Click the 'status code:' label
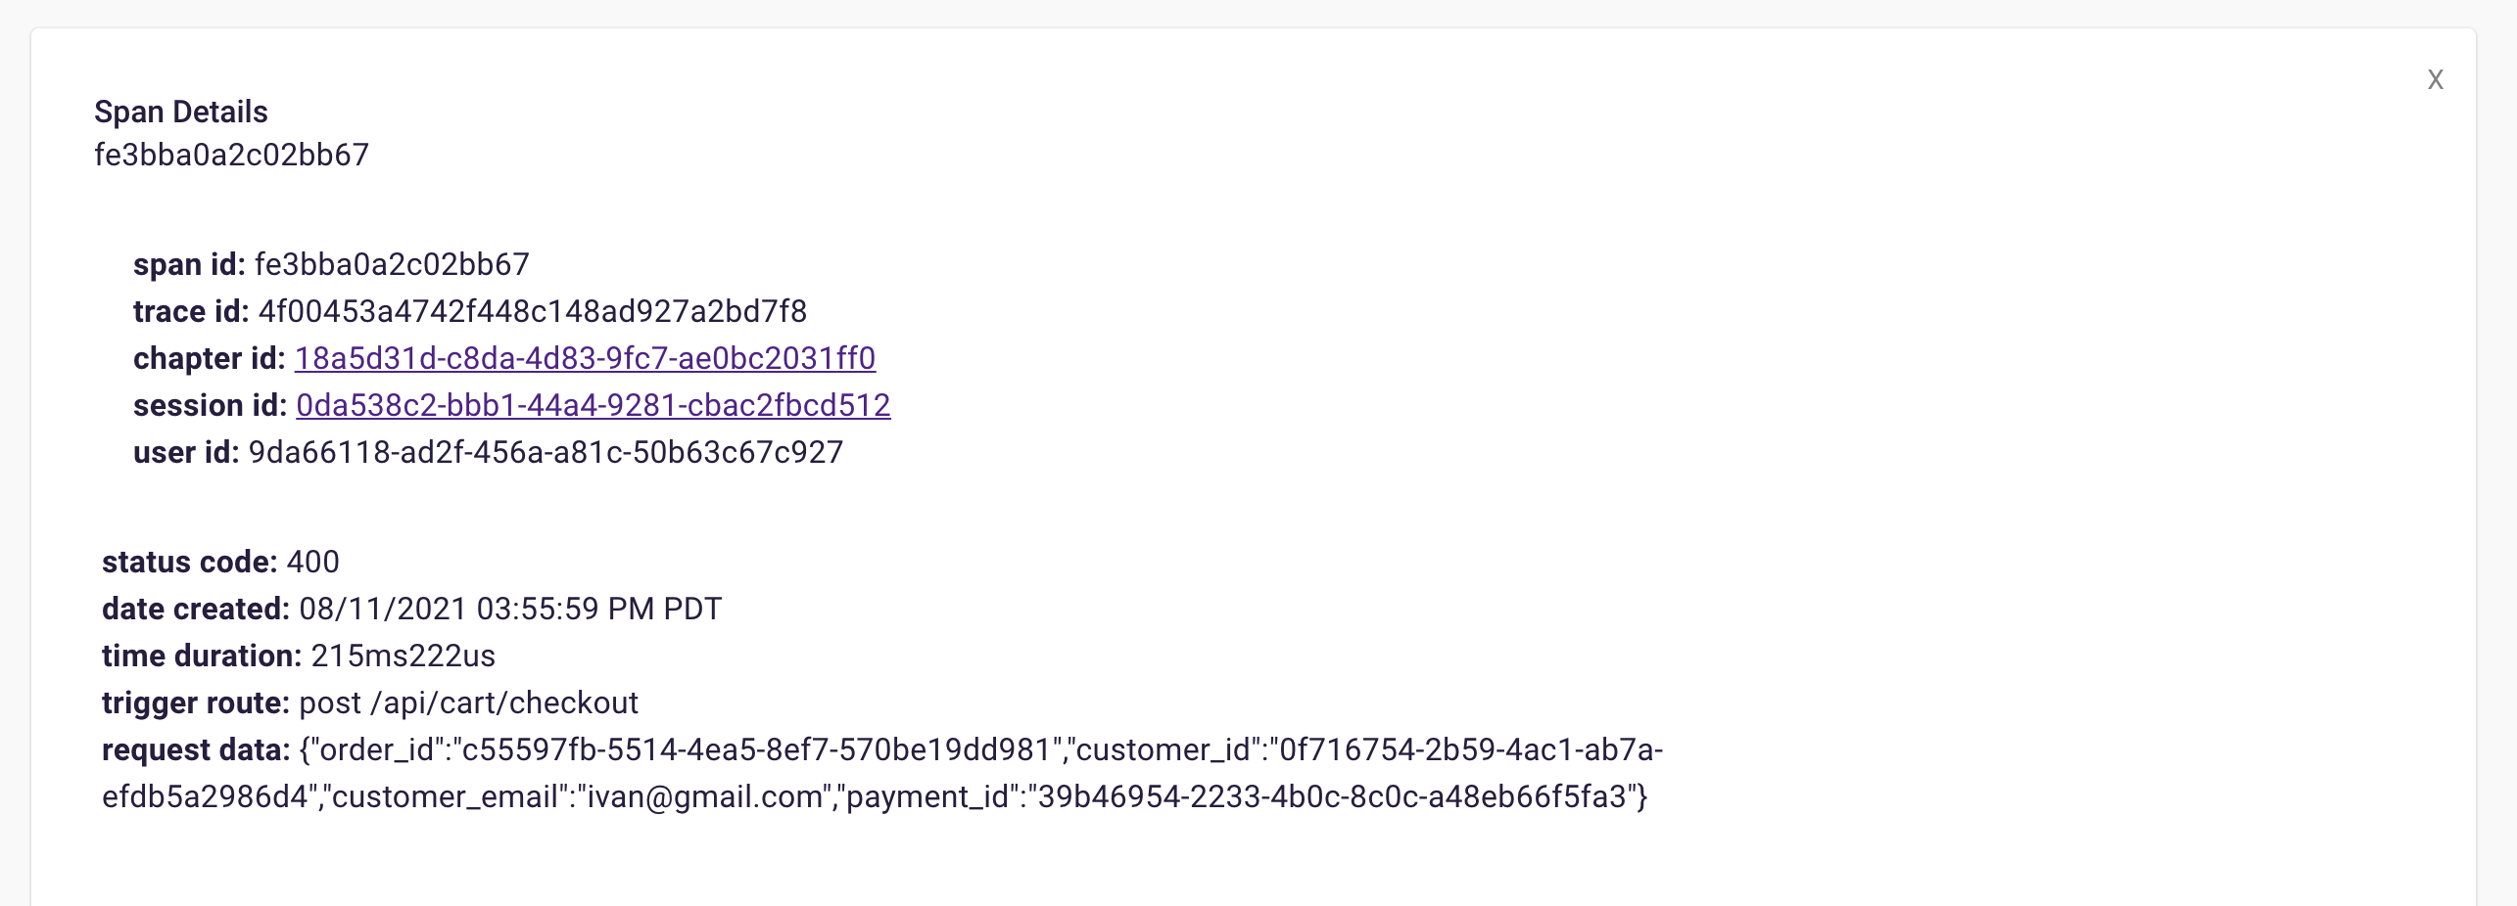Viewport: 2517px width, 906px height. 189,562
